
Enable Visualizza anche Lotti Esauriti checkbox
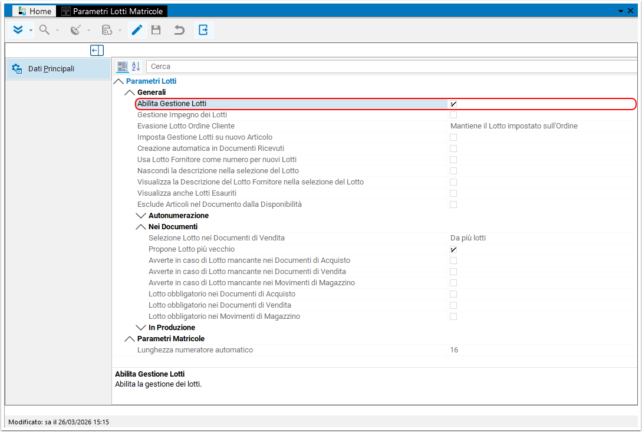point(453,193)
